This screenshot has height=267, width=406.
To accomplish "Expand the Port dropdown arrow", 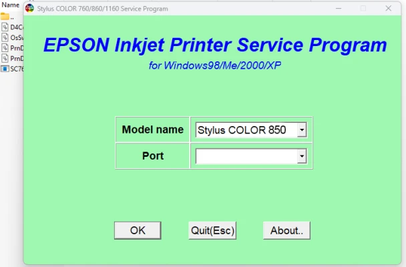I will tap(302, 156).
